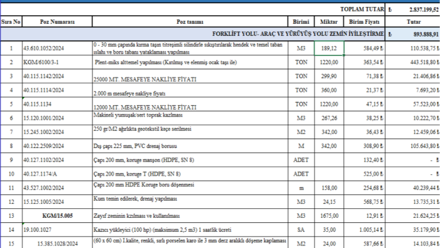Select amount 12.459,06
The image size is (440, 248).
coord(412,132)
